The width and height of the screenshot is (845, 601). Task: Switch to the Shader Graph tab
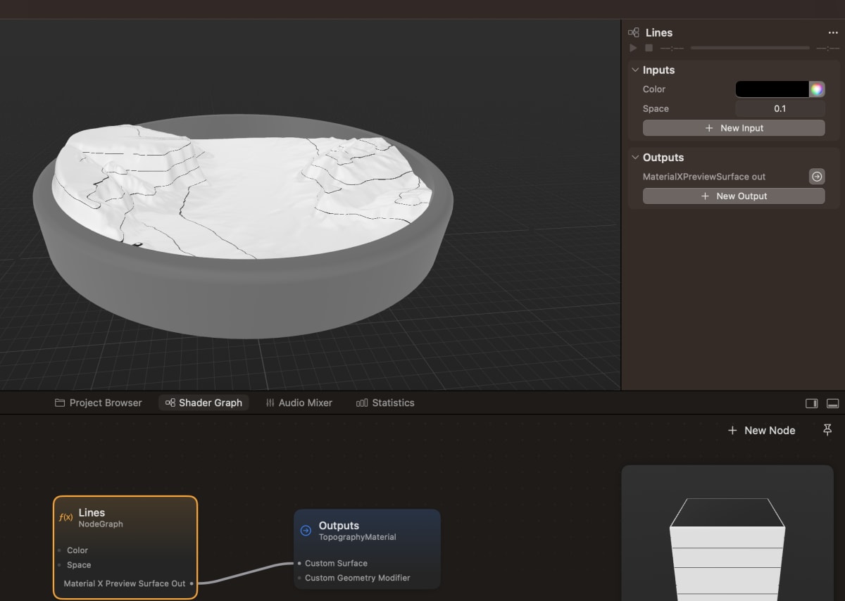(204, 403)
